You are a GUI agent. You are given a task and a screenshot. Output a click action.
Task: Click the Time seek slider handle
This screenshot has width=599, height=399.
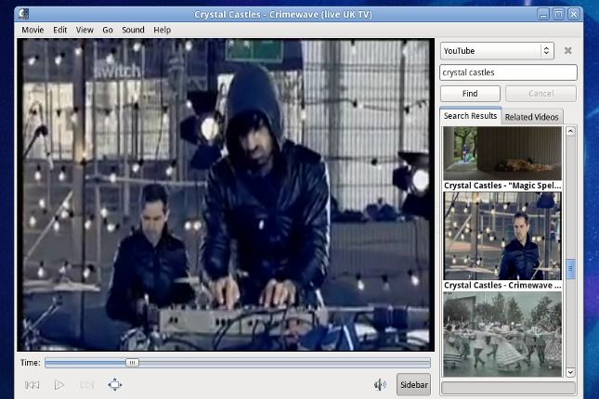pos(132,362)
